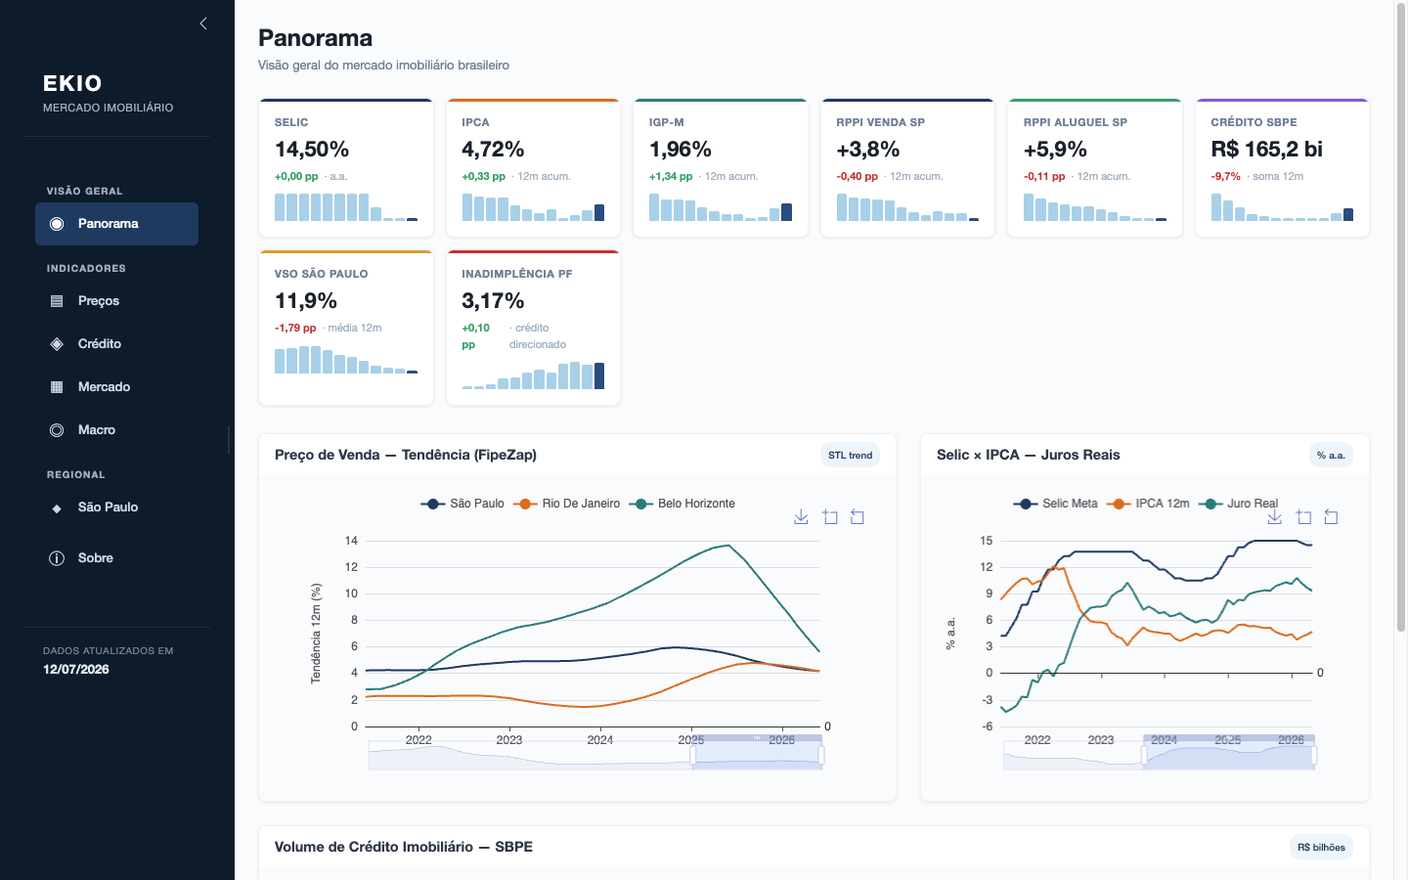Click the 'Preço de Venda — Tendência (FipeZap)' title
Image resolution: width=1408 pixels, height=880 pixels.
coord(406,455)
